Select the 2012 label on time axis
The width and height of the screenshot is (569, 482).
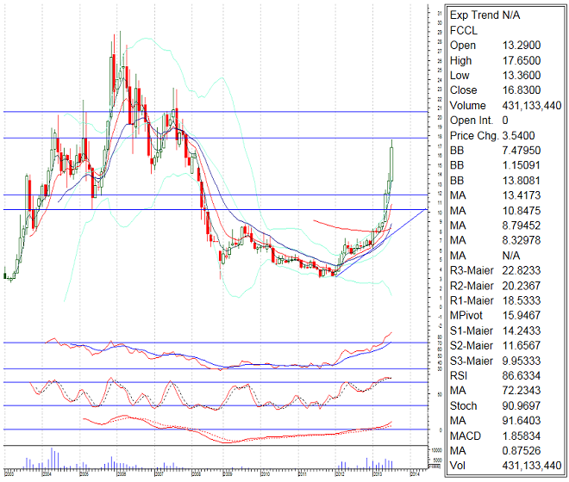tap(341, 473)
